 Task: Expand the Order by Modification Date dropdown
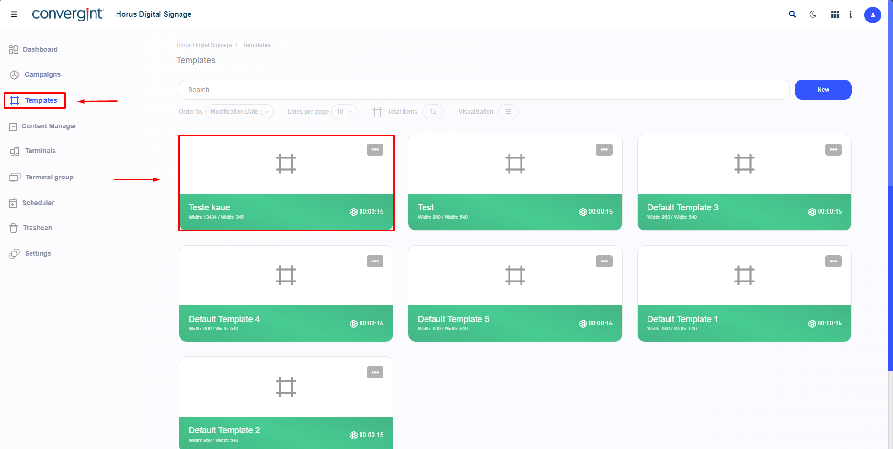[x=239, y=112]
